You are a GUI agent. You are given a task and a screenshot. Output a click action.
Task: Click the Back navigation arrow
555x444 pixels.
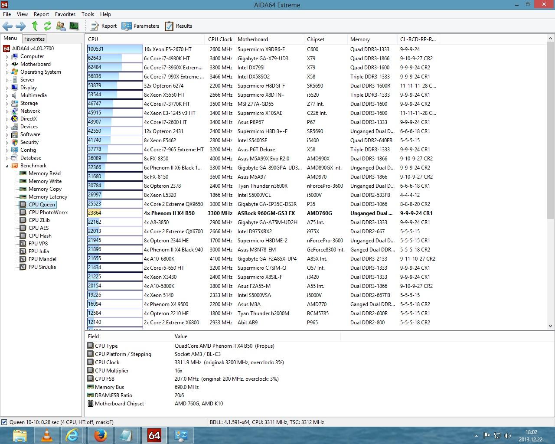(7, 26)
